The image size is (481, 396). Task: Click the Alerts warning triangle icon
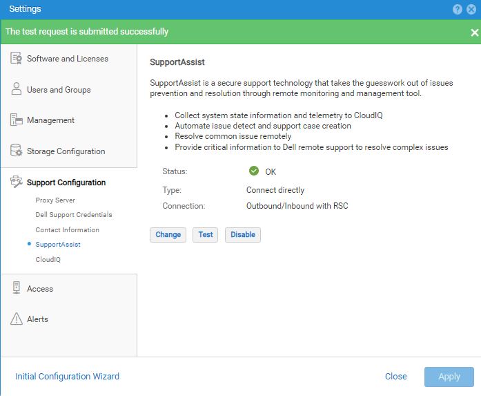point(17,319)
